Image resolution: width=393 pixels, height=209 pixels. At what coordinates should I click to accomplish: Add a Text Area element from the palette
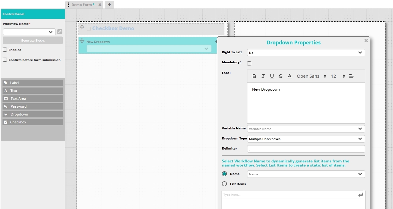point(33,99)
